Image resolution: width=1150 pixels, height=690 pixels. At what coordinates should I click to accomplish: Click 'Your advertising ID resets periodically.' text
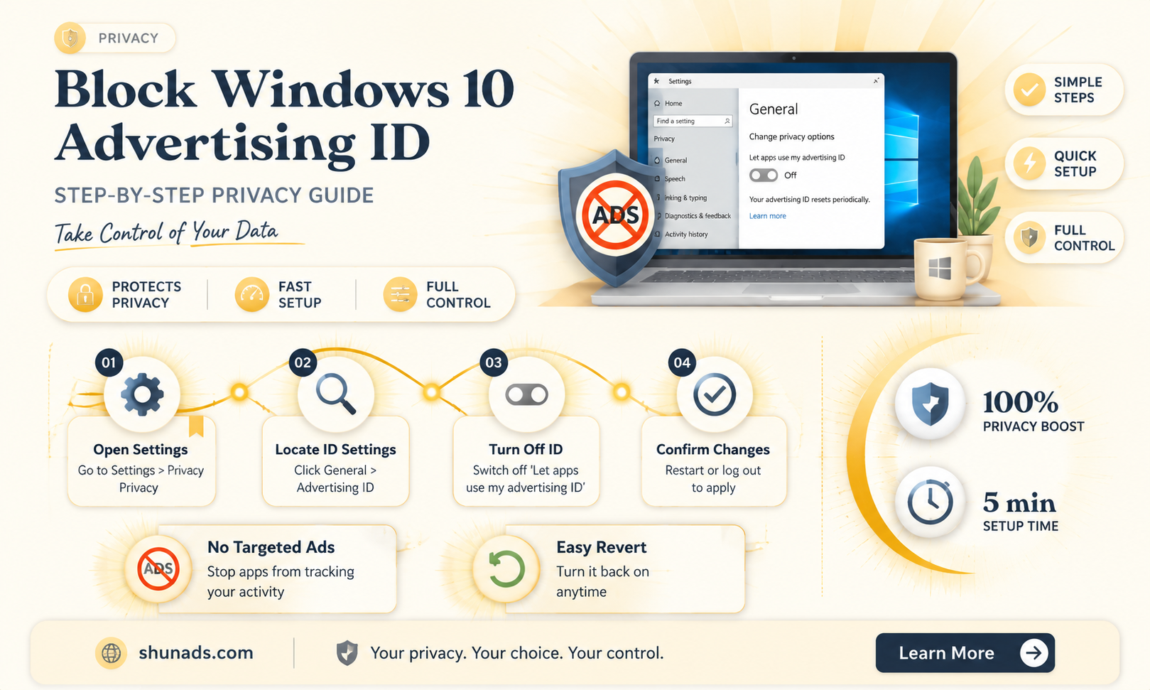[809, 200]
